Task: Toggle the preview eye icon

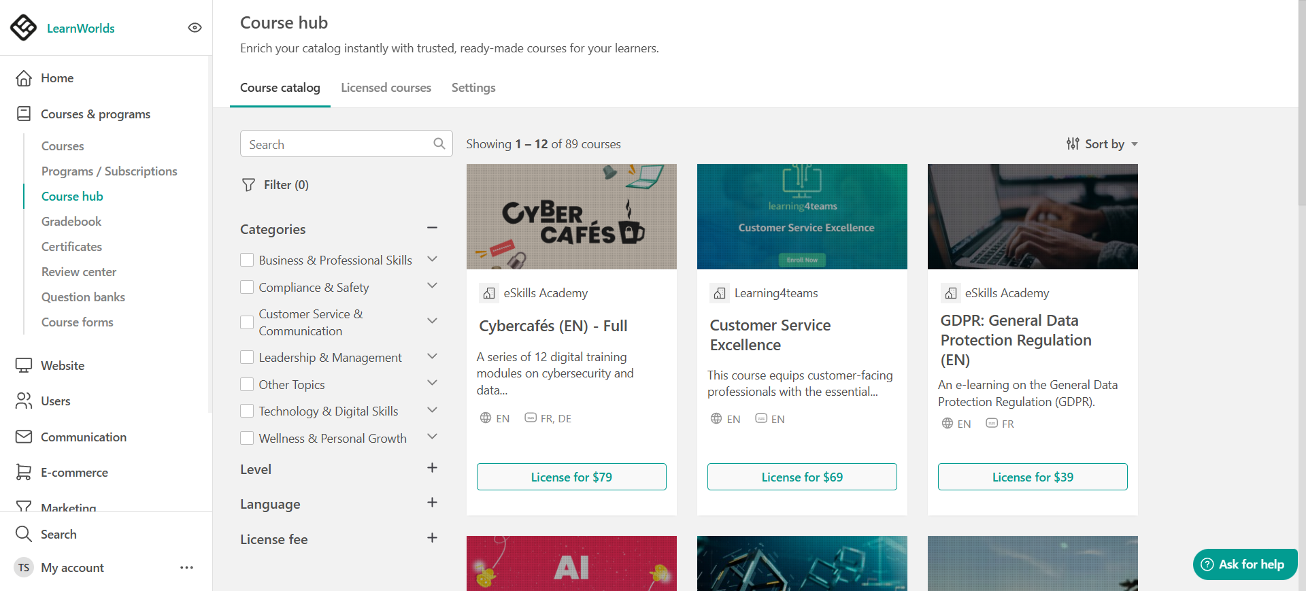Action: click(x=195, y=28)
